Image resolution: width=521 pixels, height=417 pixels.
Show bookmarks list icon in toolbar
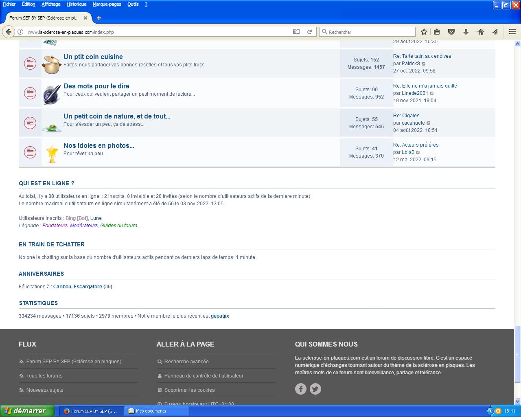click(x=437, y=32)
